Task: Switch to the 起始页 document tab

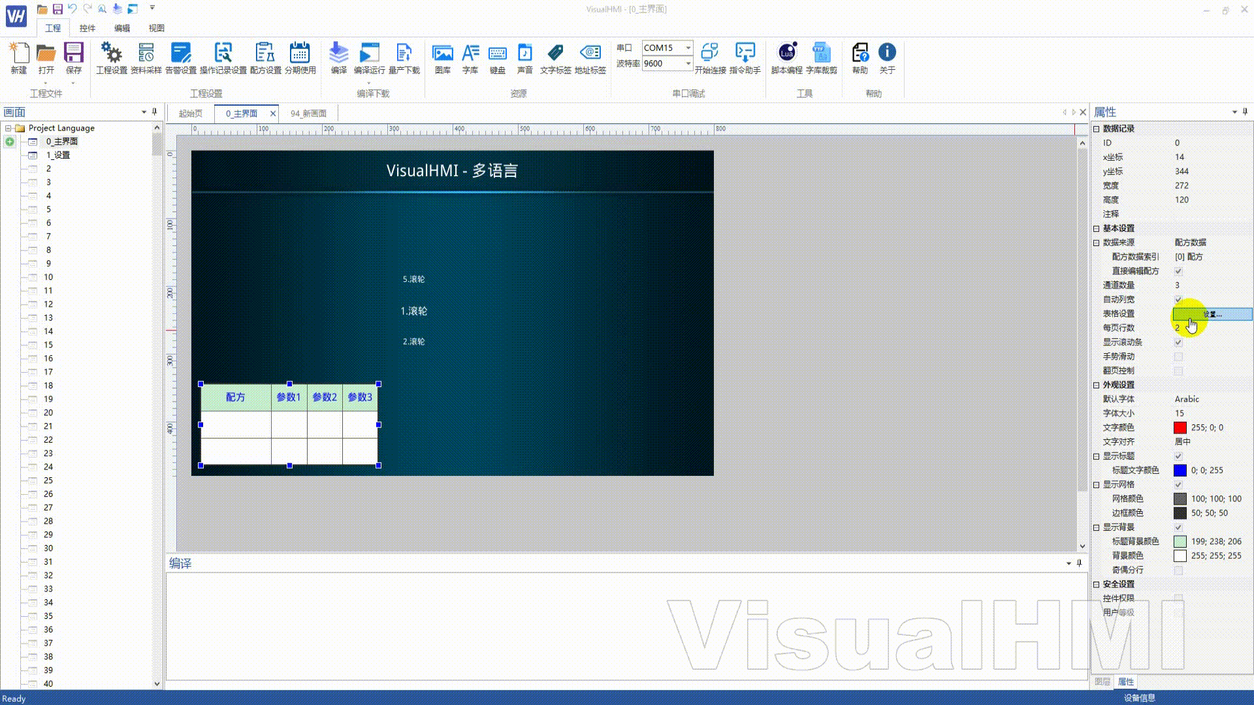Action: [x=191, y=114]
